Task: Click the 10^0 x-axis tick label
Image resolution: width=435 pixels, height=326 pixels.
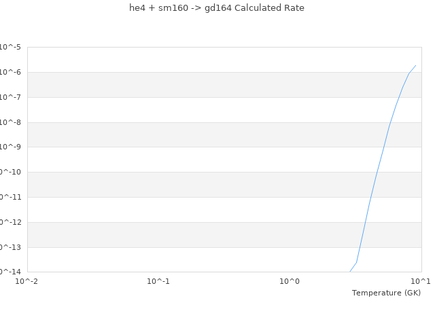Action: point(290,281)
